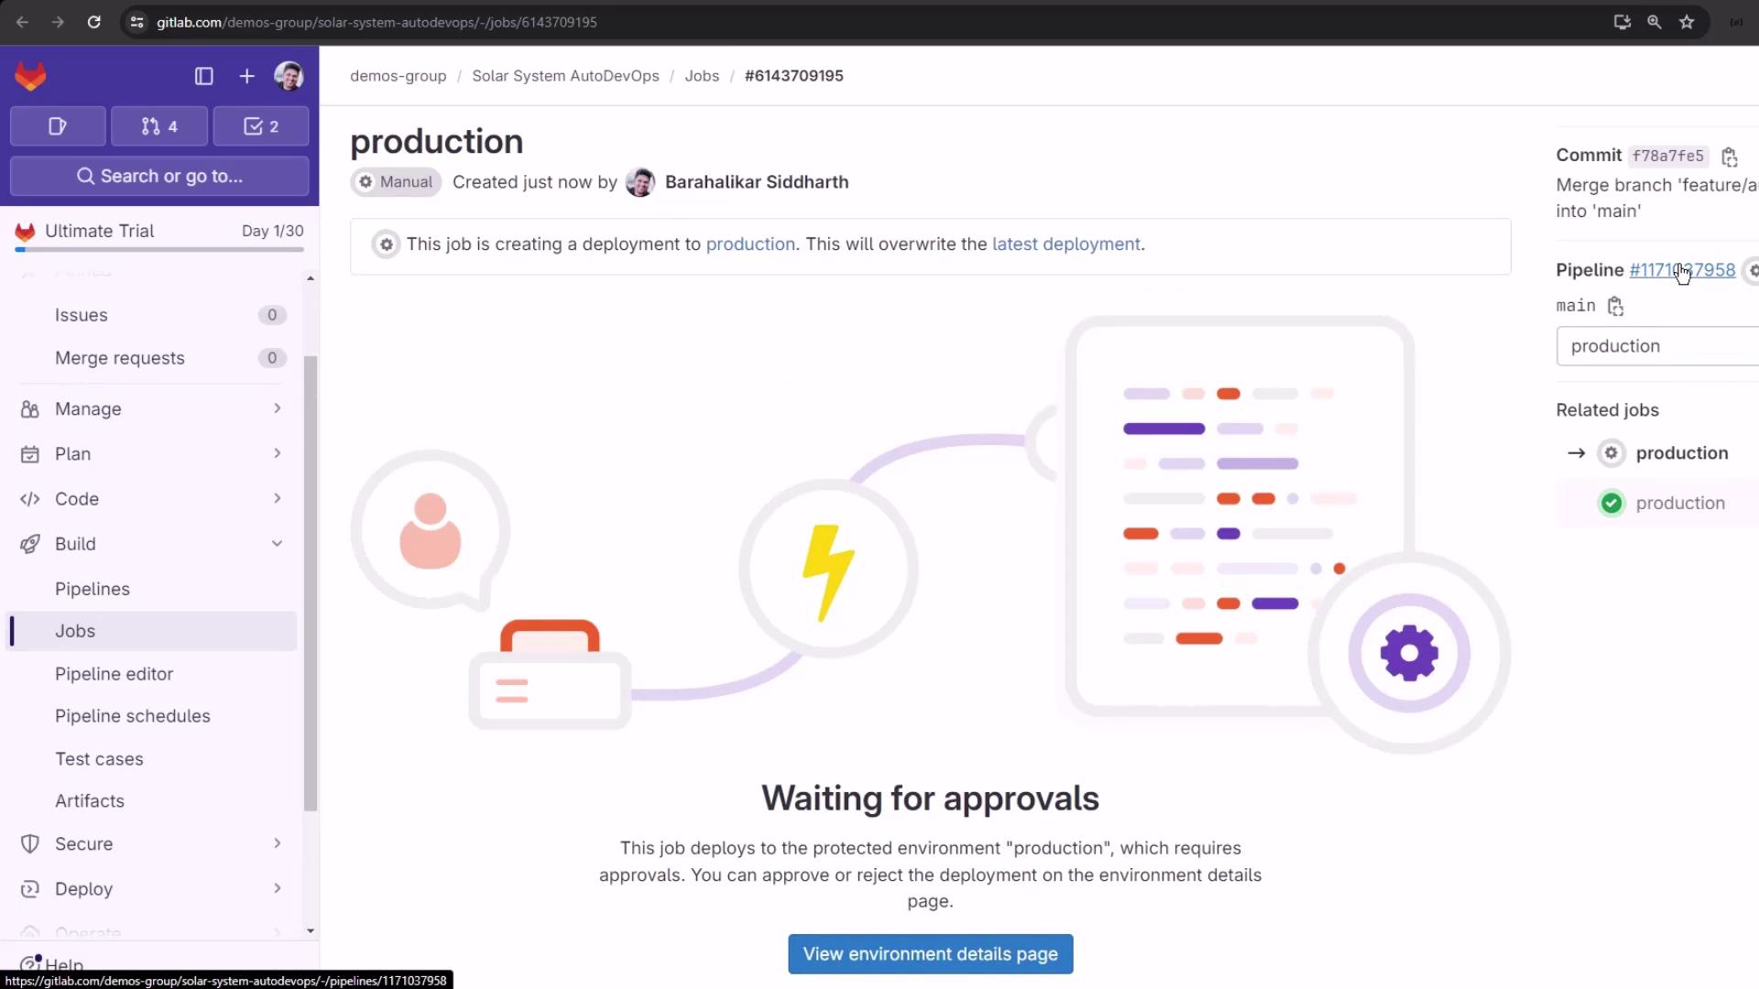Open Pipelines in the sidebar

(x=93, y=589)
